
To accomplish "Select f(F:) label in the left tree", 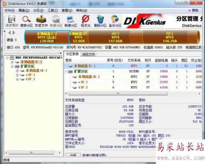I will coord(30,79).
